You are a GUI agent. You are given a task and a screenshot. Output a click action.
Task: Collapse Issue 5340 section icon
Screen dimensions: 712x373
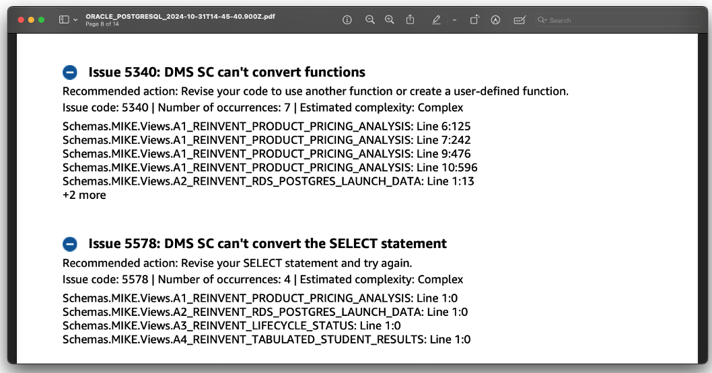(70, 72)
